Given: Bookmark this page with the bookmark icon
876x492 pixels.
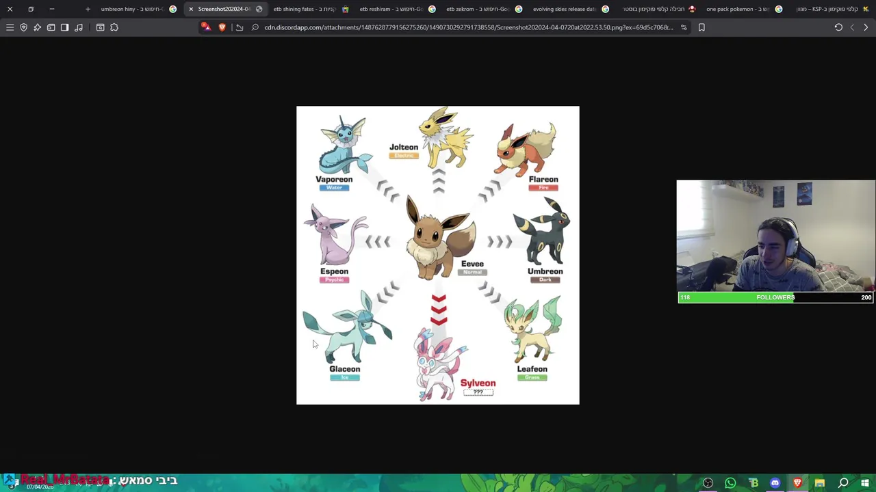Looking at the screenshot, I should 701,27.
